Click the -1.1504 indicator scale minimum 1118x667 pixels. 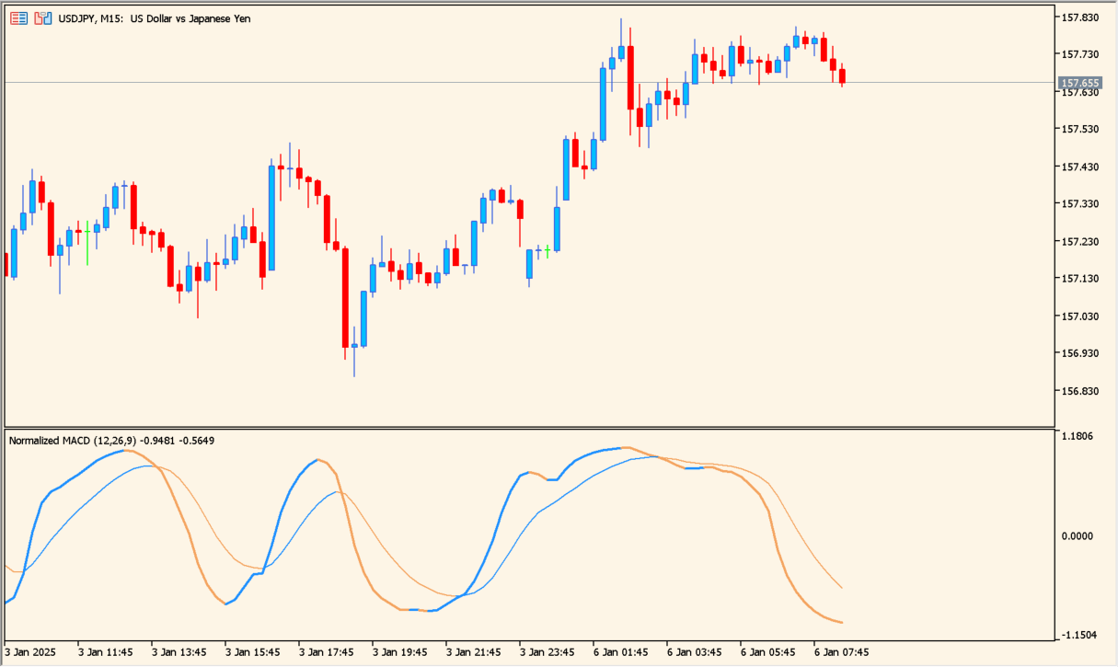click(1080, 635)
